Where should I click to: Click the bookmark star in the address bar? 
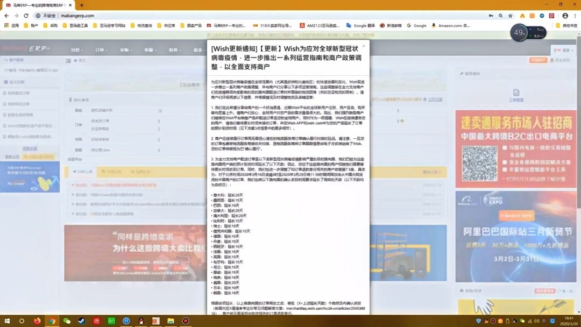[511, 16]
